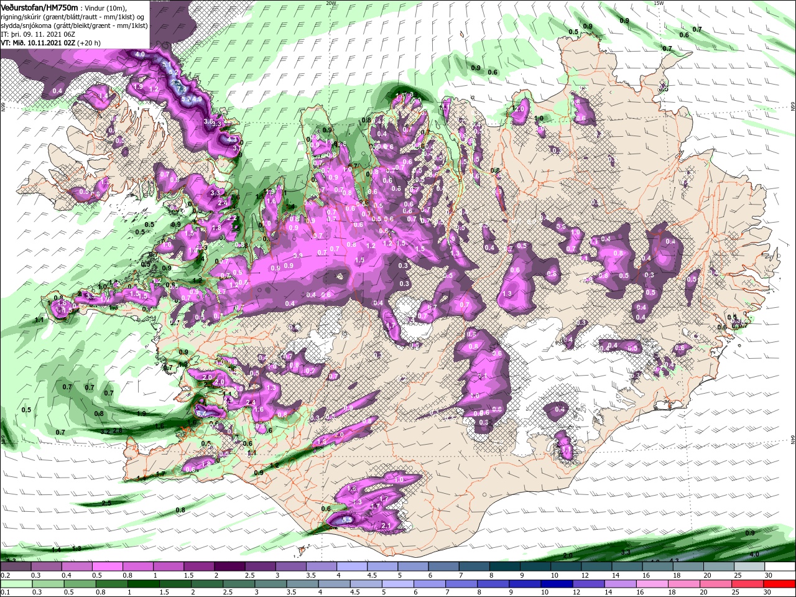Pick the light lavender upper swatch between 4 and 4.5

(352, 567)
